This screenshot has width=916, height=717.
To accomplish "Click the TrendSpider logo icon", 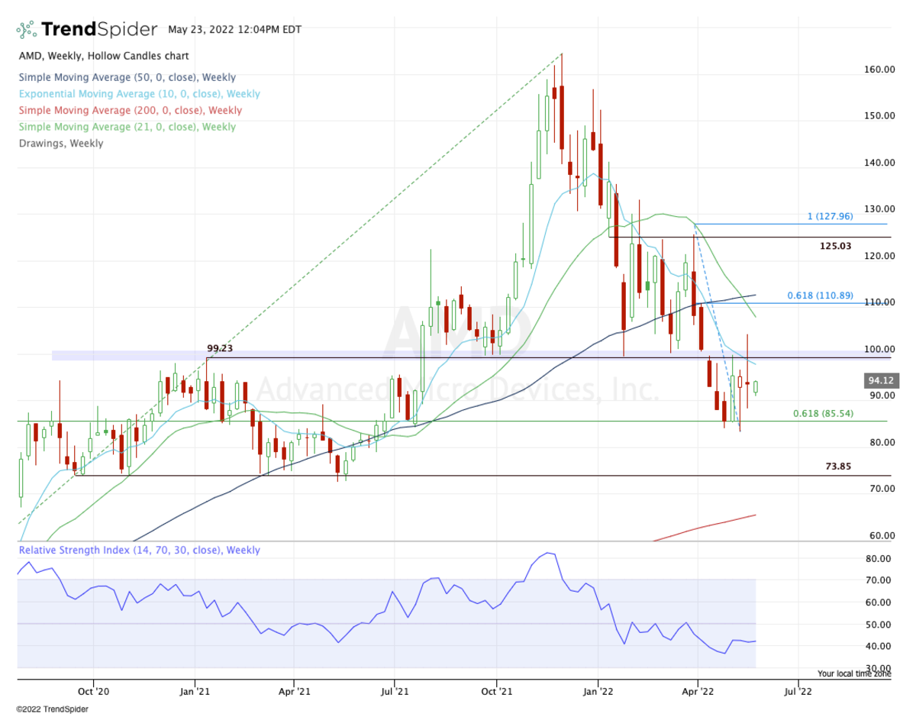I will point(27,30).
